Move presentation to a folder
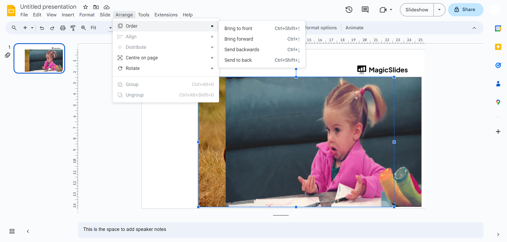This screenshot has height=242, width=507. (96, 7)
